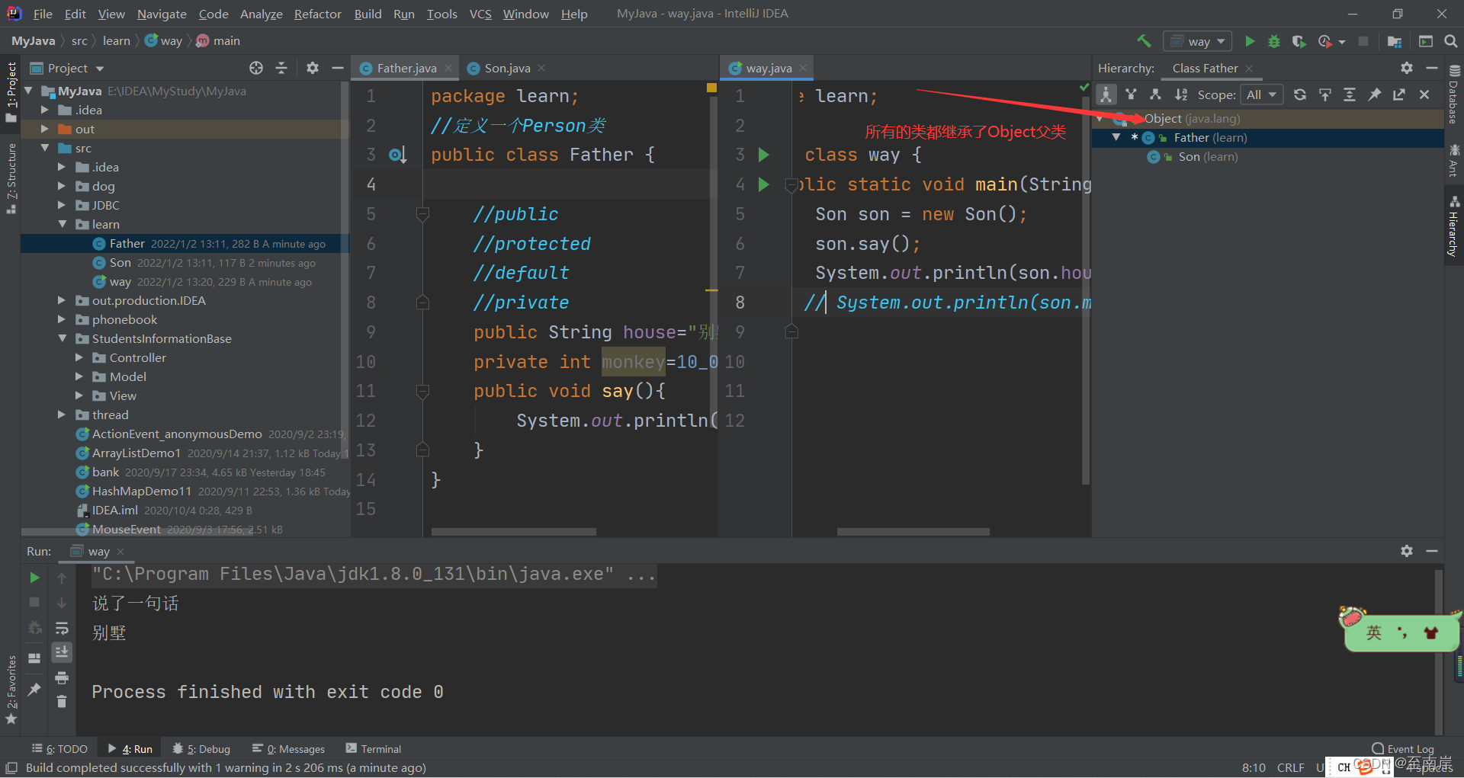Open Project panel settings gear

tap(312, 68)
